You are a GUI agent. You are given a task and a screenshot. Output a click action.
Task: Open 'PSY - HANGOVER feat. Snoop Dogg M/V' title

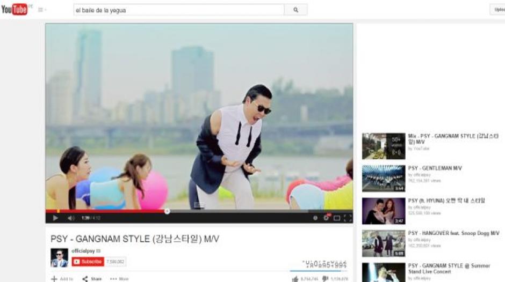click(x=454, y=233)
